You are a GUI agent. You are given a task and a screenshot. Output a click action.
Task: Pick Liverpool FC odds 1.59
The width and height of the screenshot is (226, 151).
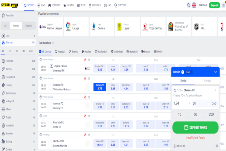(x=126, y=68)
